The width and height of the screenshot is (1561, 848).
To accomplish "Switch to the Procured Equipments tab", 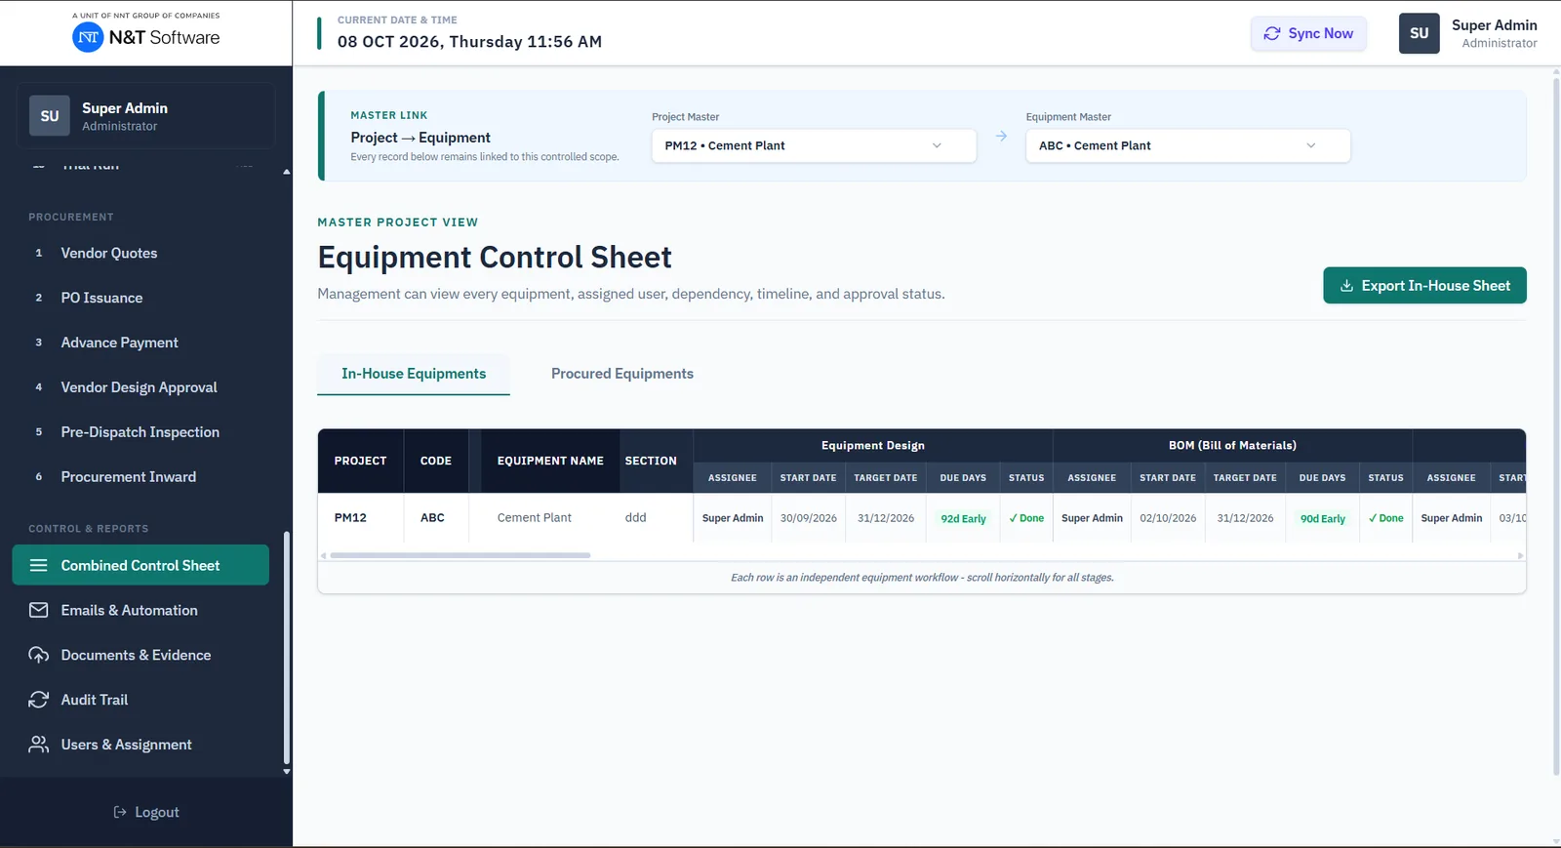I will point(622,374).
